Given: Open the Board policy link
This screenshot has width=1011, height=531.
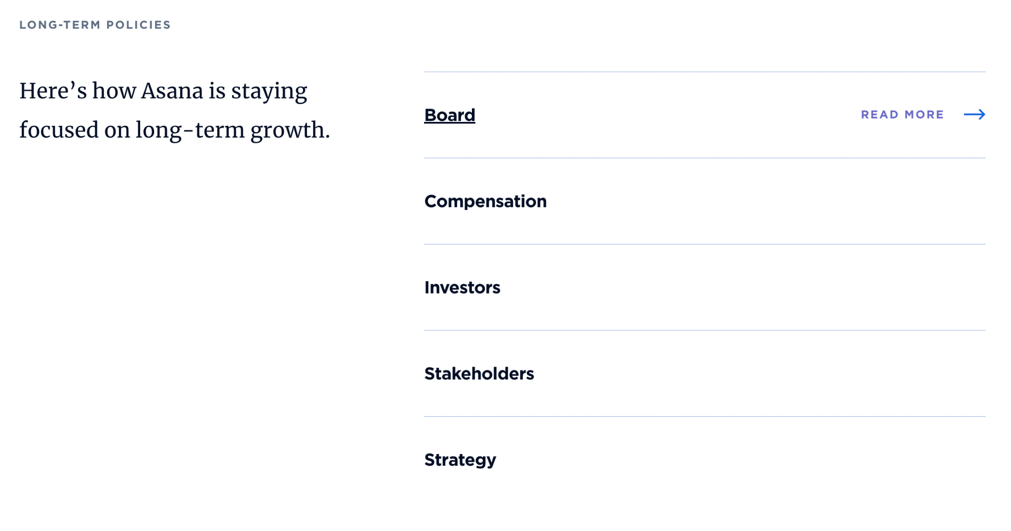Looking at the screenshot, I should [449, 115].
